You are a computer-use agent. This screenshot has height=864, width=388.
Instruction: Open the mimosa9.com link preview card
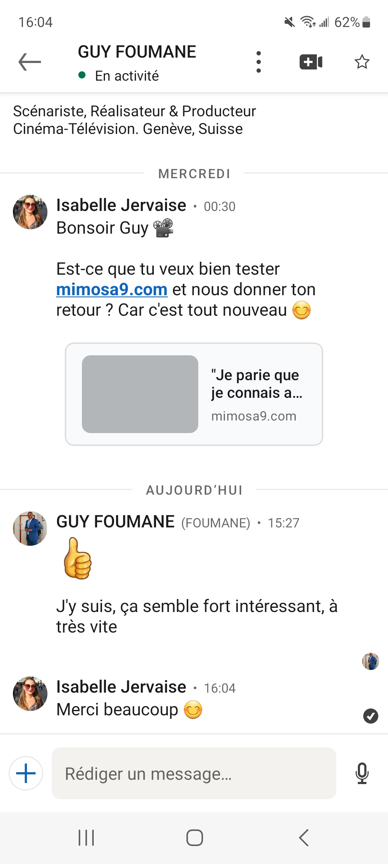[194, 394]
